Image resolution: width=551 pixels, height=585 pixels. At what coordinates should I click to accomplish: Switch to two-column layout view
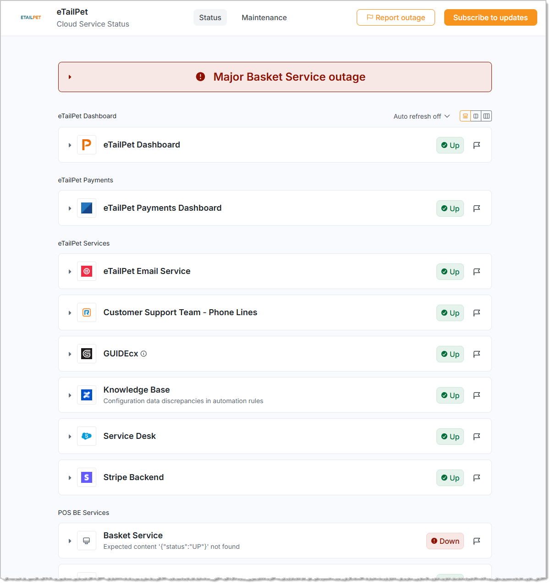coord(476,116)
